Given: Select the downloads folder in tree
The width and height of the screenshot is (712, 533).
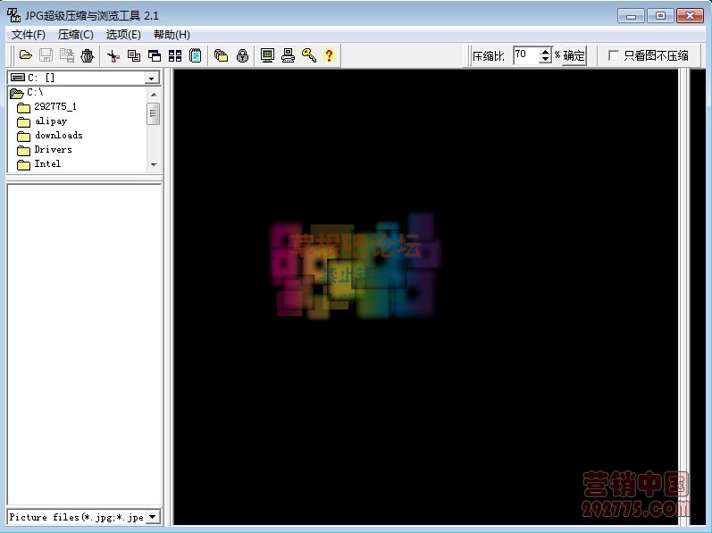Looking at the screenshot, I should tap(58, 136).
